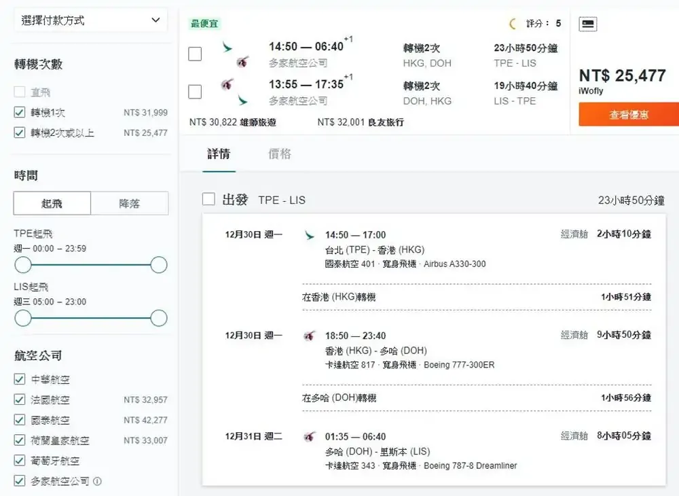The image size is (679, 496).
Task: Click the left handle of TPE起飛 slider
Action: [x=23, y=265]
